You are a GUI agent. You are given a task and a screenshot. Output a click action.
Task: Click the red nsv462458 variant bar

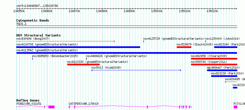tap(214, 59)
